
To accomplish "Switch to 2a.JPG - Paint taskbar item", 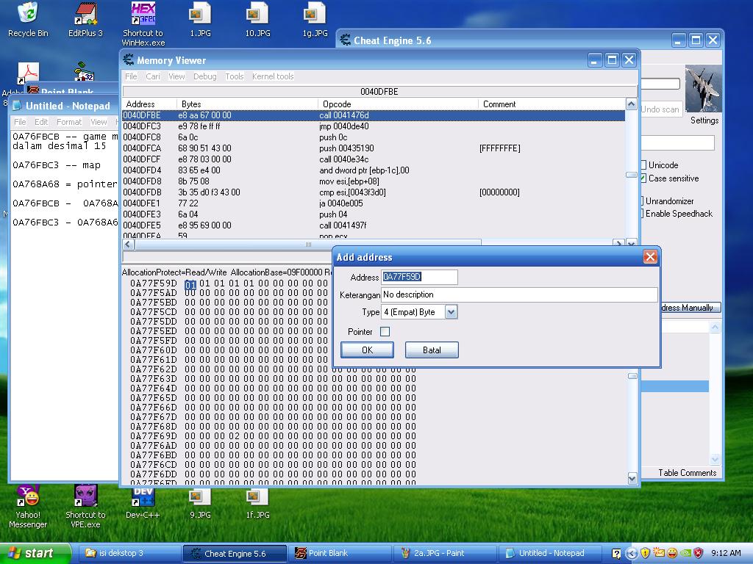I will click(445, 553).
